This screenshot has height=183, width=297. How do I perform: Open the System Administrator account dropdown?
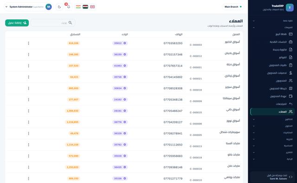coord(28,7)
